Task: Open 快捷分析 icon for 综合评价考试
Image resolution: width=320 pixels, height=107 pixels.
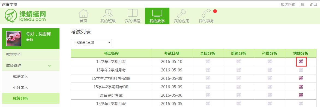Action: 301,95
